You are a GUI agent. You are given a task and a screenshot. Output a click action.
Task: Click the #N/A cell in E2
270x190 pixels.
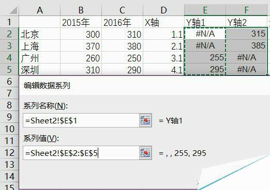pyautogui.click(x=205, y=34)
